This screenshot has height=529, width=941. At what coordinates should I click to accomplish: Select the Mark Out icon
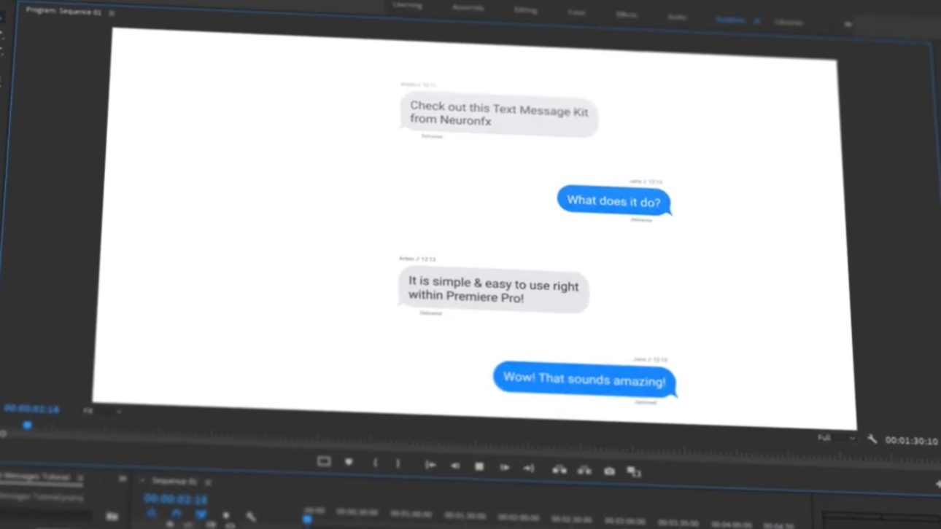tap(398, 463)
